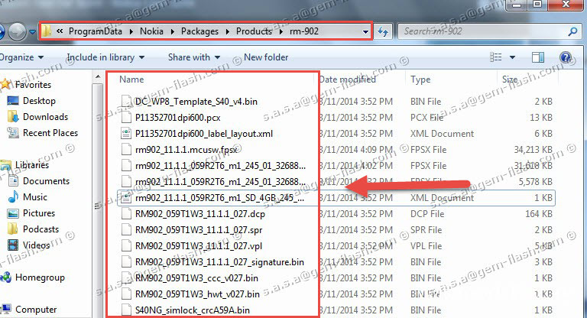587x318 pixels.
Task: Create a New folder
Action: pyautogui.click(x=266, y=57)
